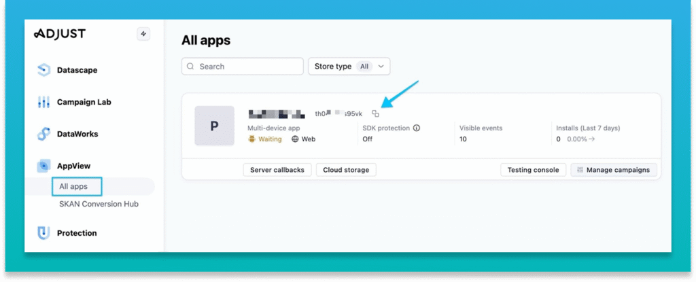Select AppView in the sidebar
The height and width of the screenshot is (282, 696).
[73, 166]
